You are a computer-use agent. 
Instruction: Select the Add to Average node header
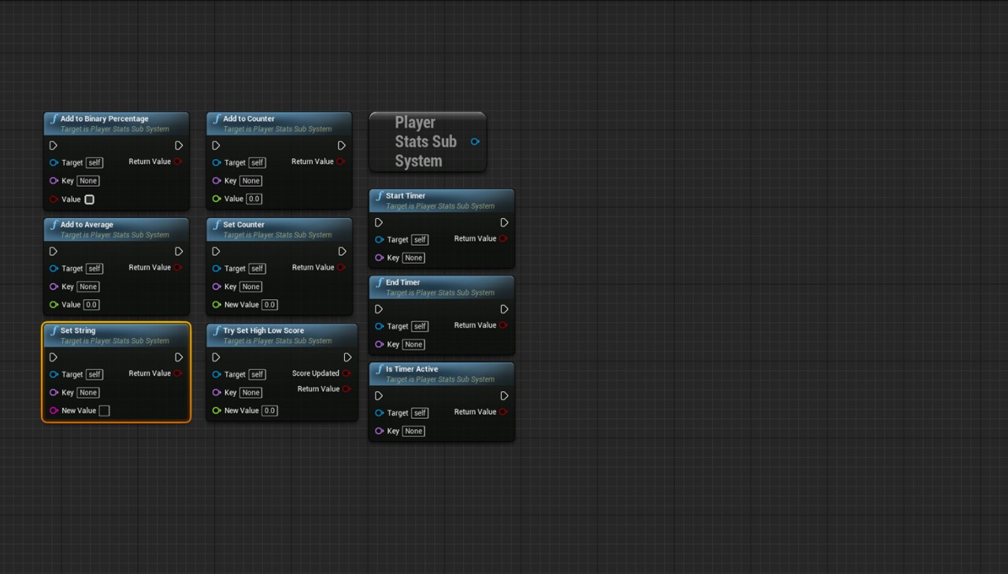(87, 224)
